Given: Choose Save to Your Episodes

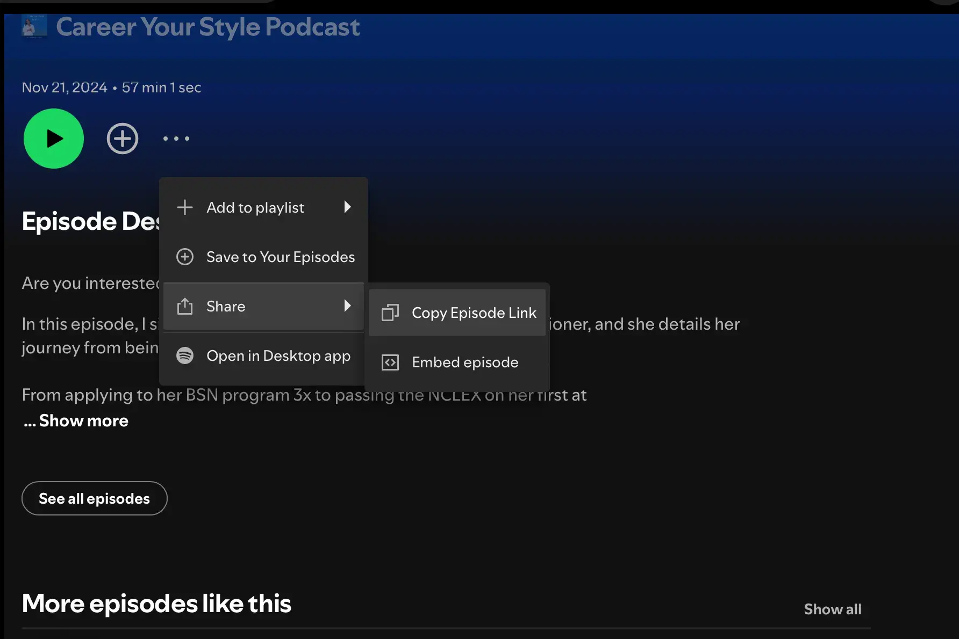Looking at the screenshot, I should click(280, 257).
